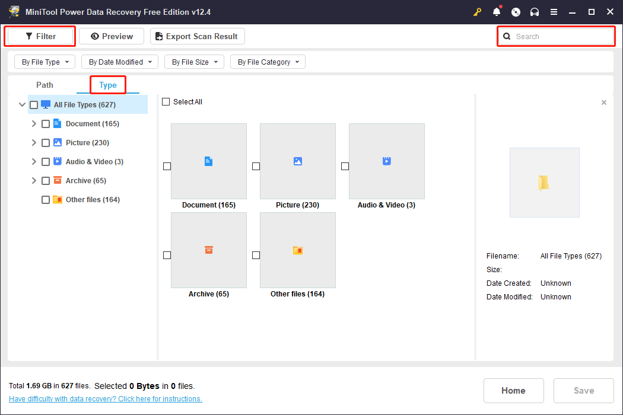Open the notification bell icon

coord(497,12)
